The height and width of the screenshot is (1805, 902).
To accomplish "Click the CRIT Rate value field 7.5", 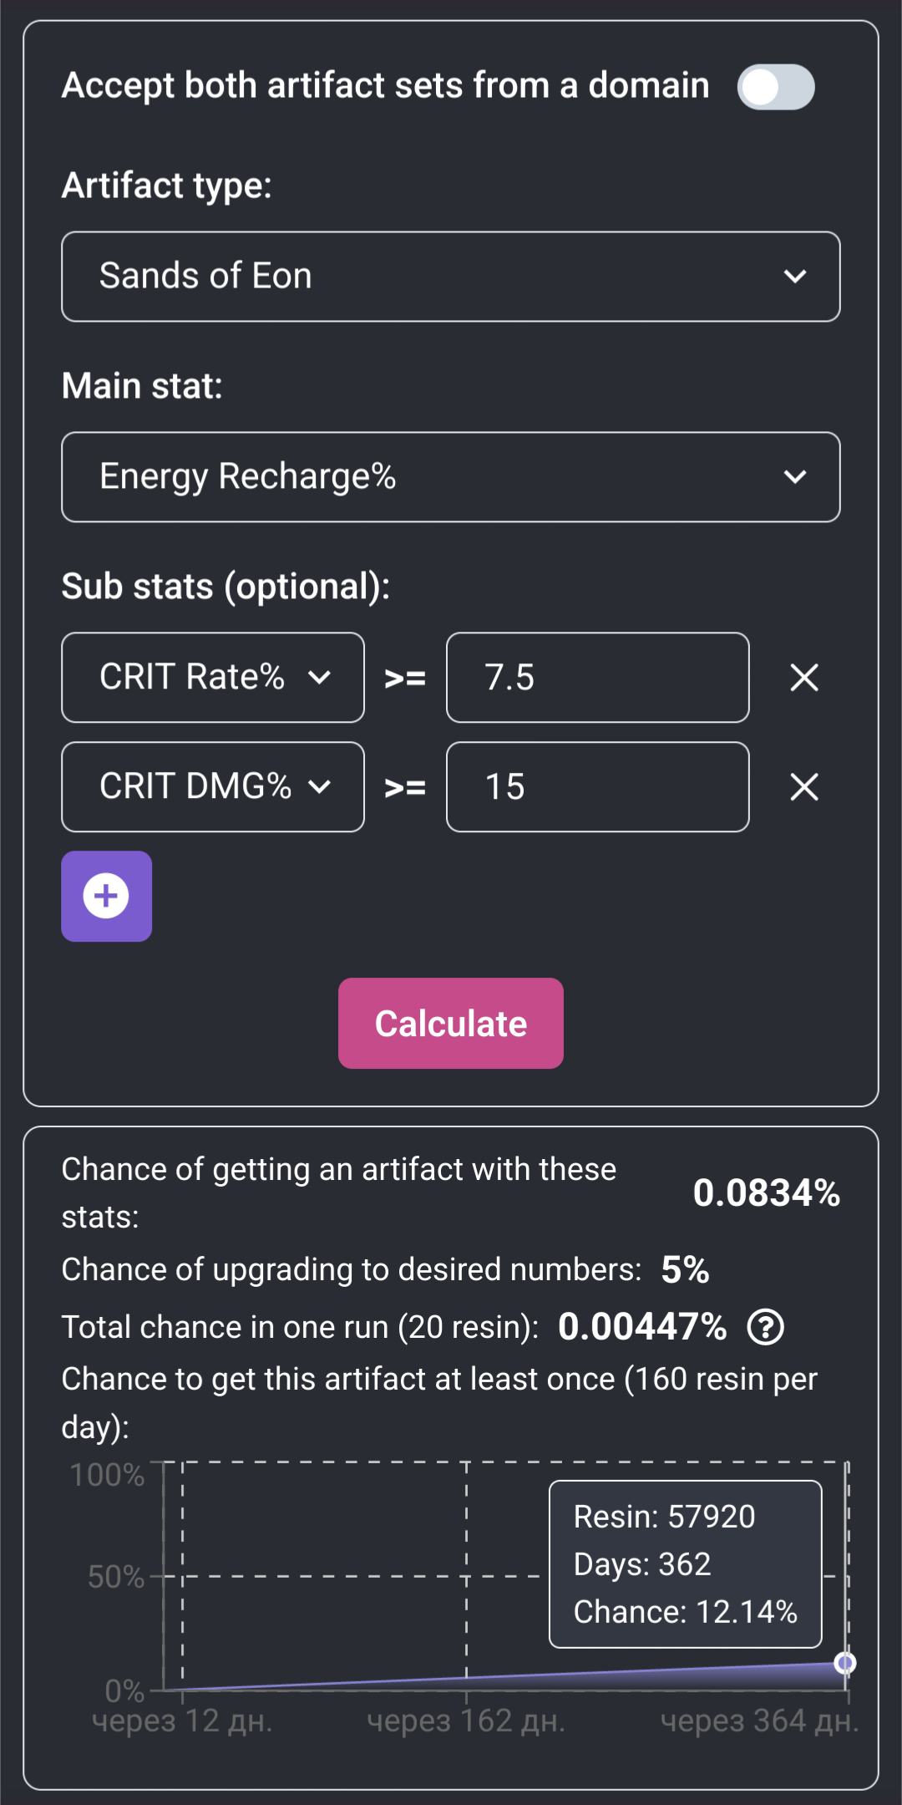I will (x=597, y=678).
